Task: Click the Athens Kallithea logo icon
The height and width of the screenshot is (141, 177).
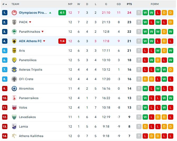Action: pyautogui.click(x=14, y=136)
